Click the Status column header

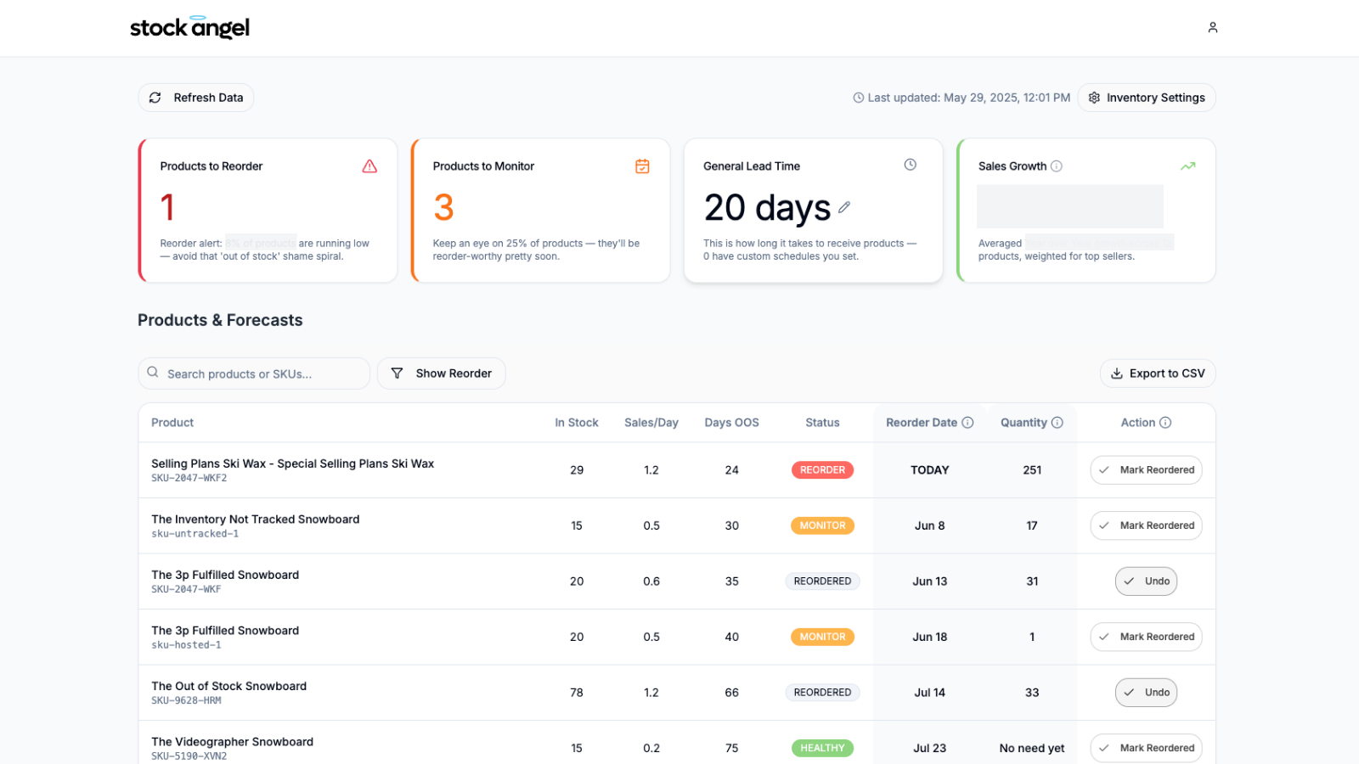(822, 423)
